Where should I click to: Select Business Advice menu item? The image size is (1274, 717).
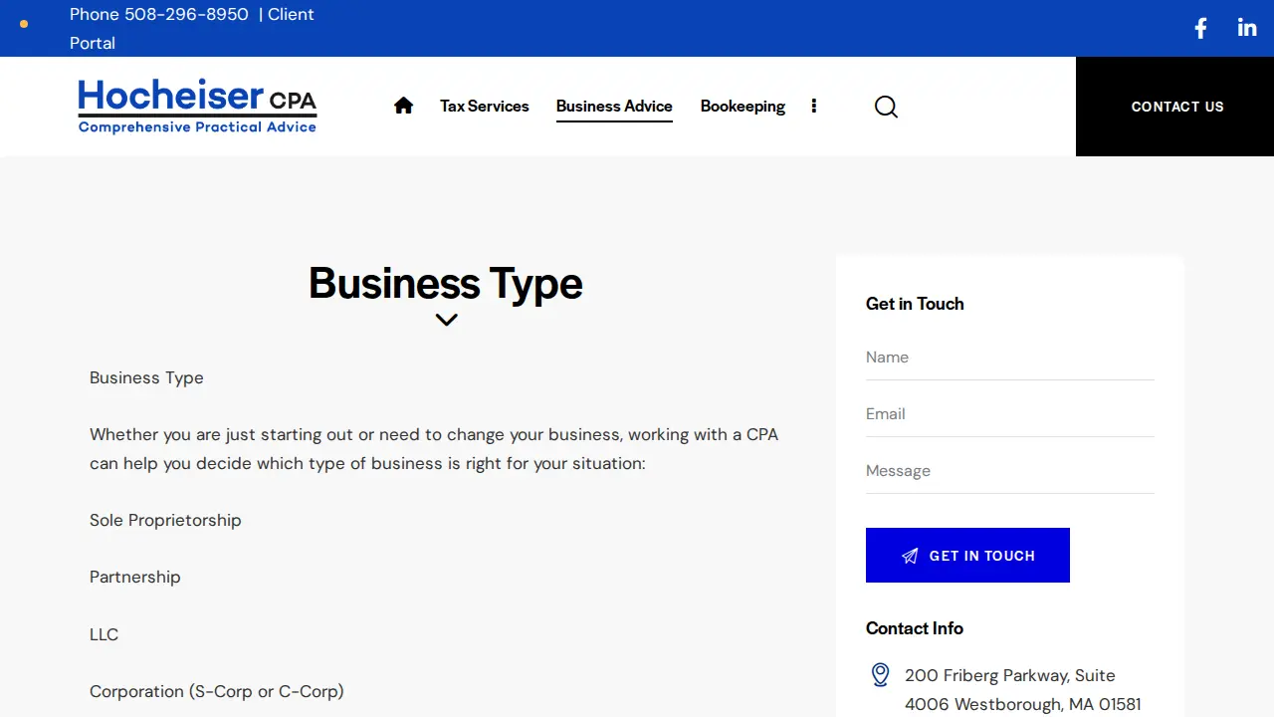[x=614, y=106]
